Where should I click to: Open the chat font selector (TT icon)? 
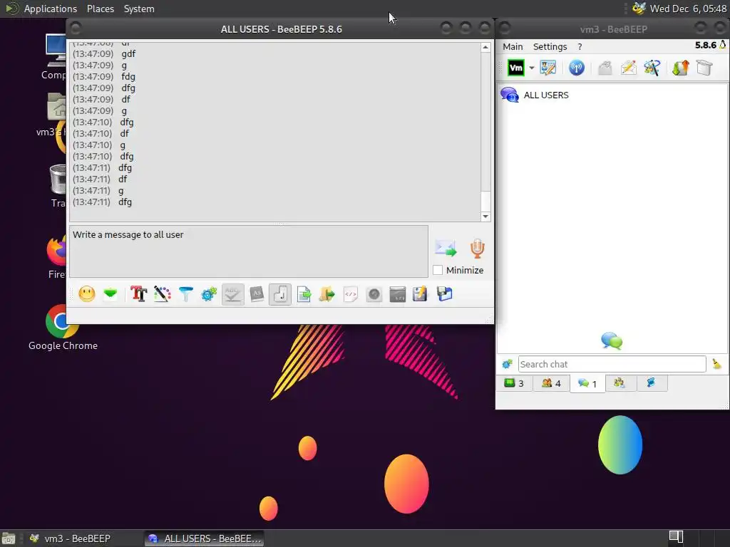(x=139, y=294)
